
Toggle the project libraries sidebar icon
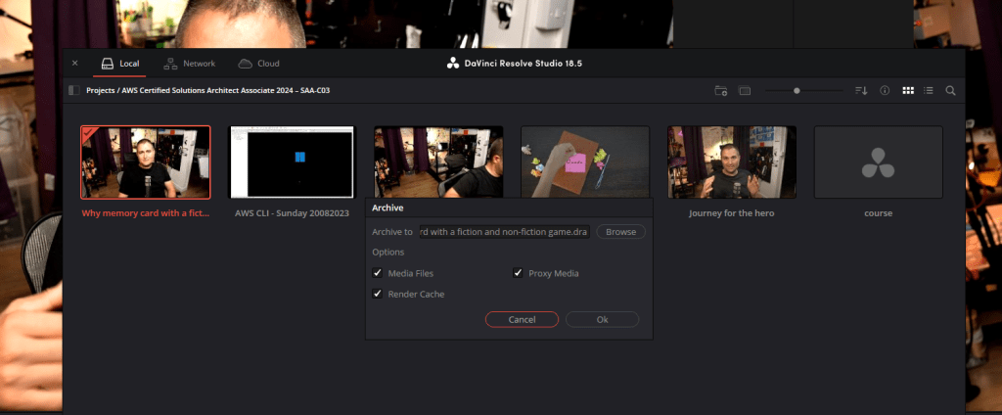click(74, 91)
